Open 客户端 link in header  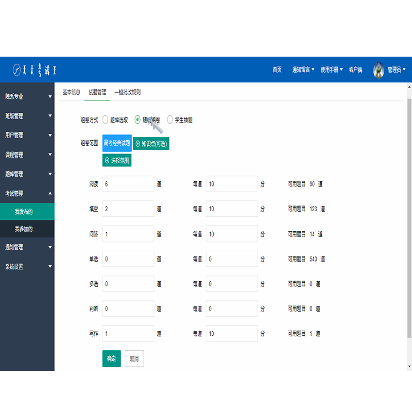click(x=355, y=70)
